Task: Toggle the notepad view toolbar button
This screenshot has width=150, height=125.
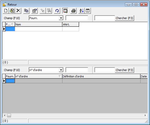Action: point(65,10)
